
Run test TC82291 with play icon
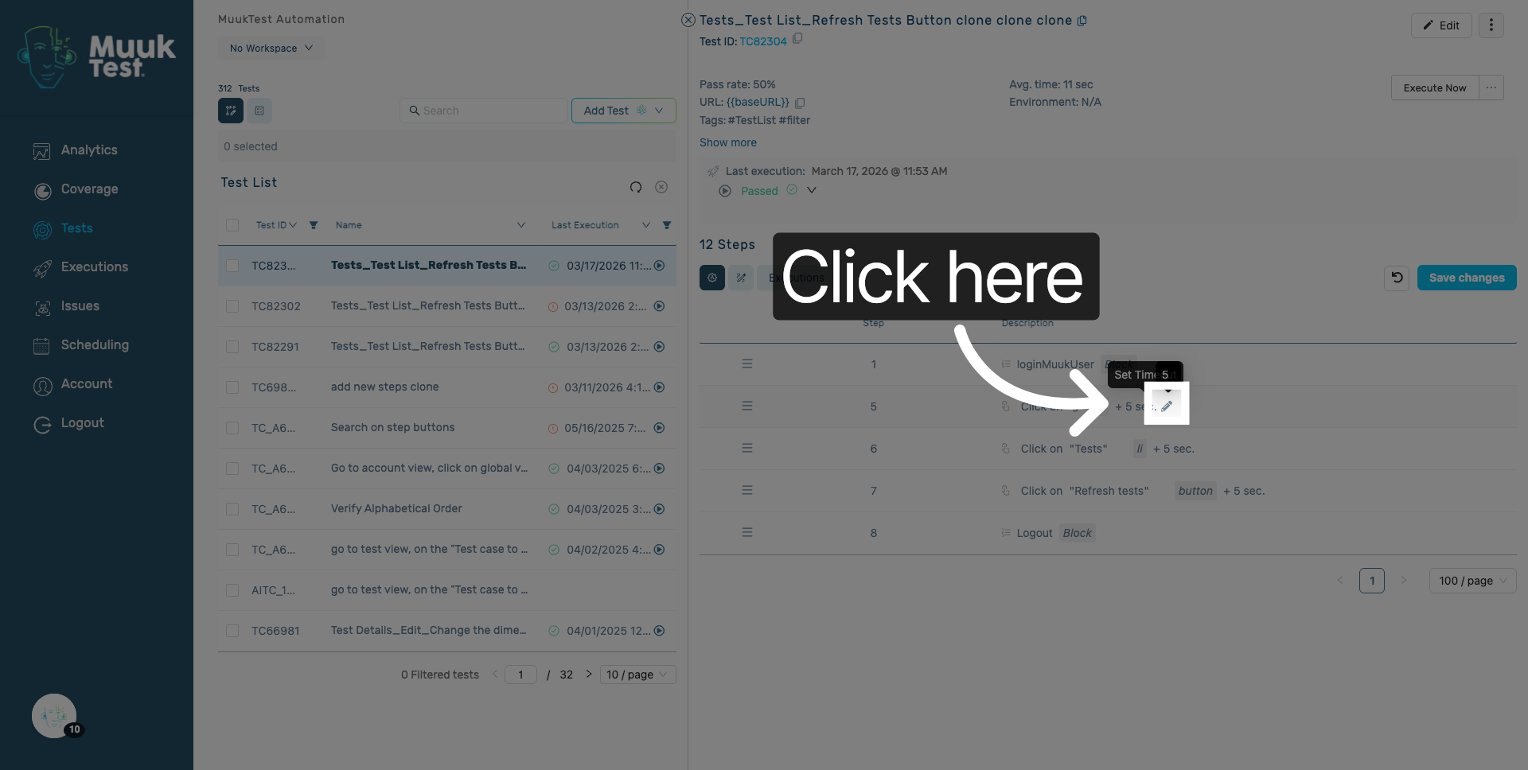(659, 347)
